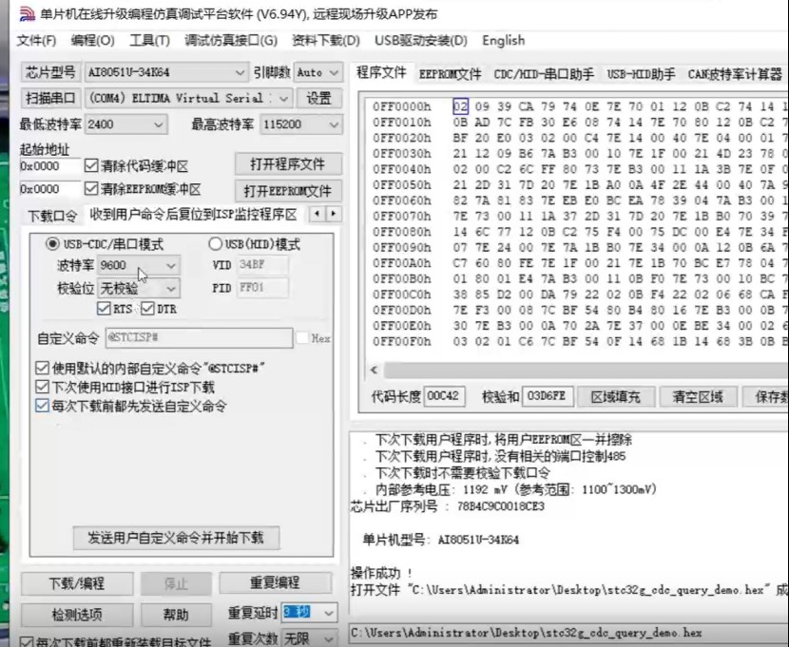Expand the 最高波特率 115200 dropdown

[334, 124]
